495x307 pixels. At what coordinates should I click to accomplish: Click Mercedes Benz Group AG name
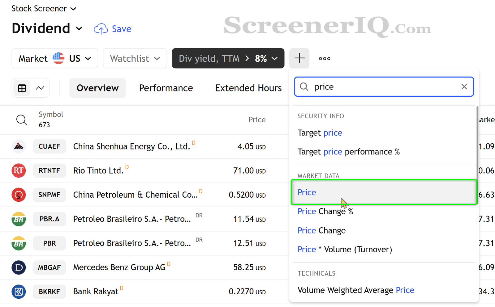coord(119,267)
